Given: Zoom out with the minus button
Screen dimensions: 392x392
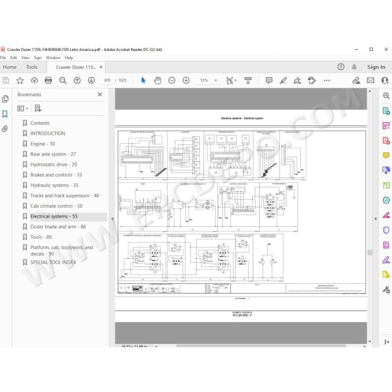Looking at the screenshot, I should [x=172, y=80].
